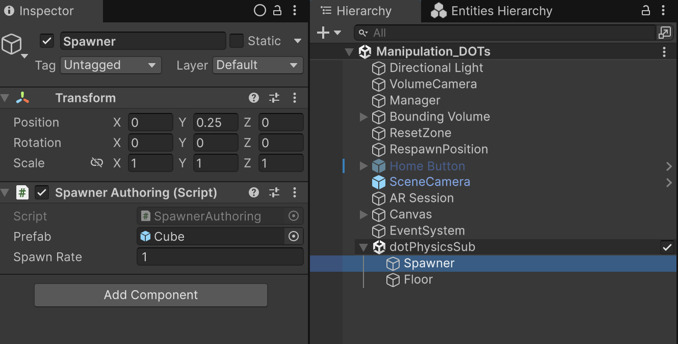The width and height of the screenshot is (678, 344).
Task: Enable the Static checkbox
Action: coord(237,41)
